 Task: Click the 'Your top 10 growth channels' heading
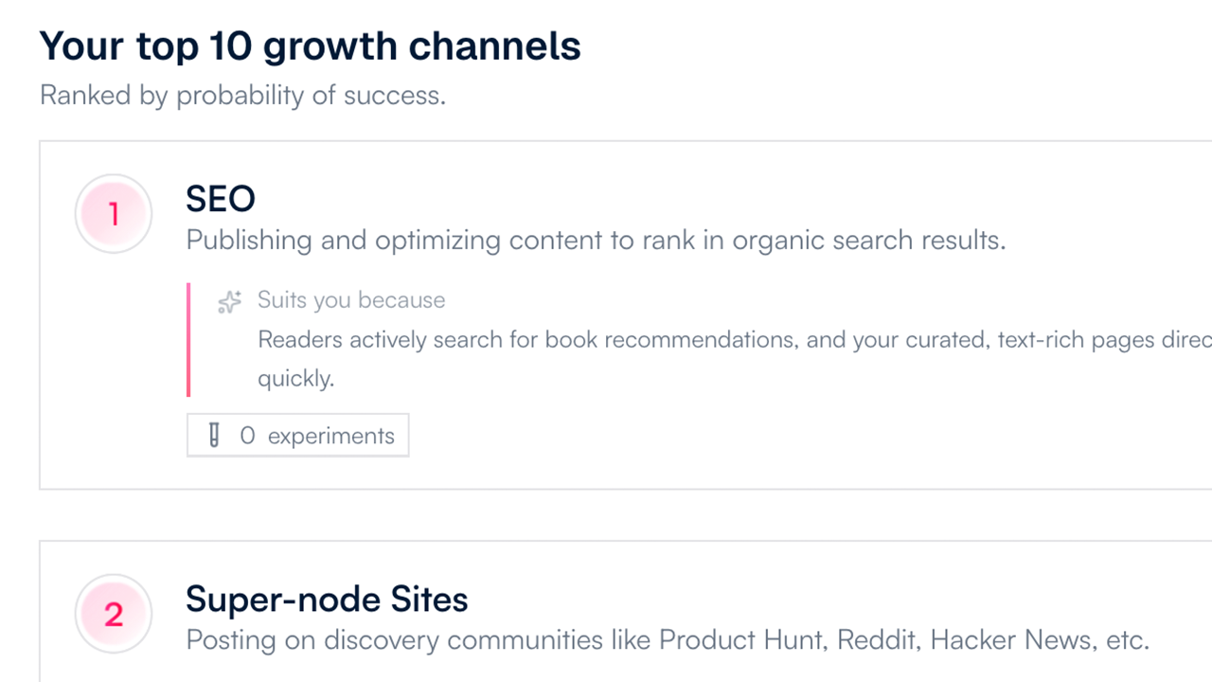310,46
